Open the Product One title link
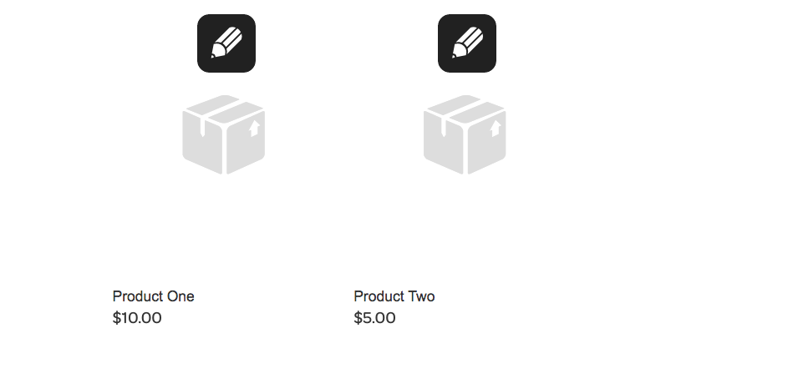This screenshot has width=788, height=369. coord(153,296)
